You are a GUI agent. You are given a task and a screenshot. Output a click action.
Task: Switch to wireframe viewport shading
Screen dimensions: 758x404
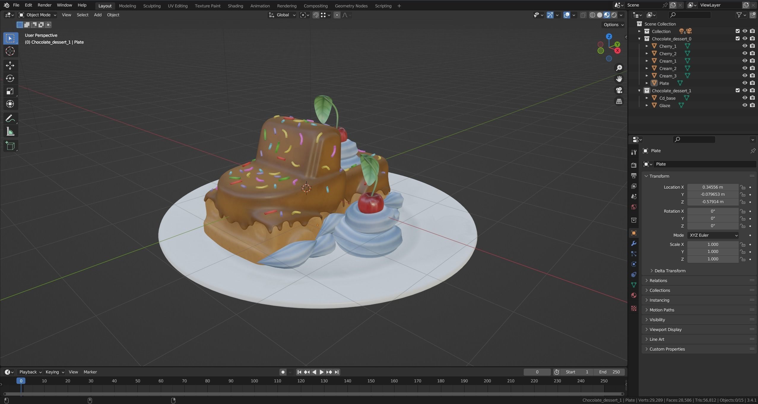(x=592, y=15)
